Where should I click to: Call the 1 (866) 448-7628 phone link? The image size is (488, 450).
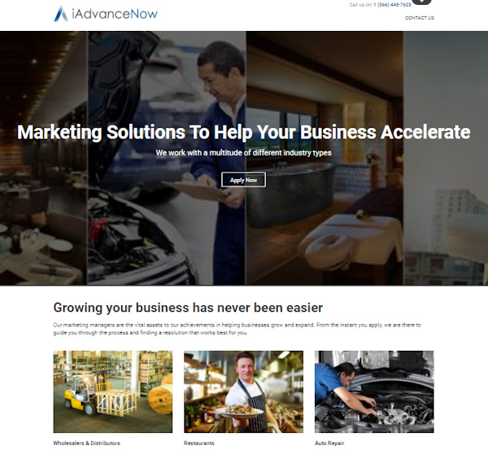[392, 5]
